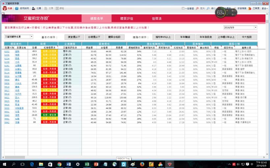The image size is (270, 168).
Task: Open taskbar search magnifier
Action: point(13,164)
